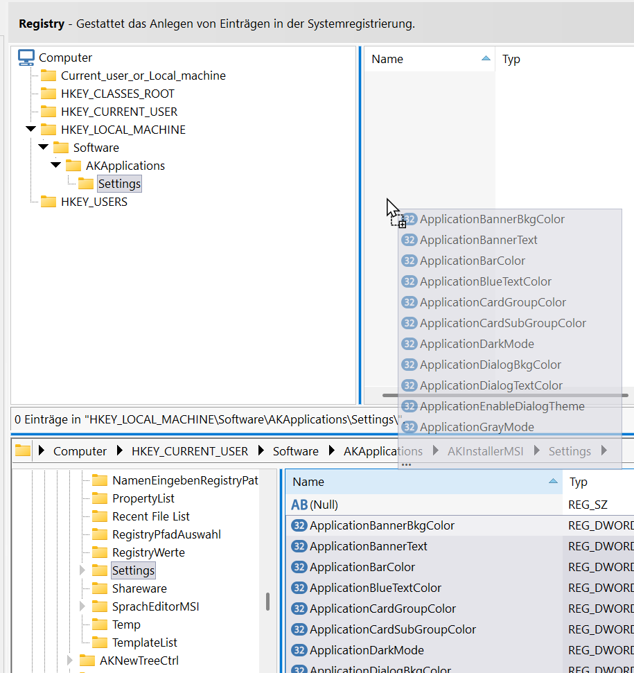Select the HKEY_CLASSES_ROOT folder icon
The image size is (634, 673).
(x=48, y=94)
